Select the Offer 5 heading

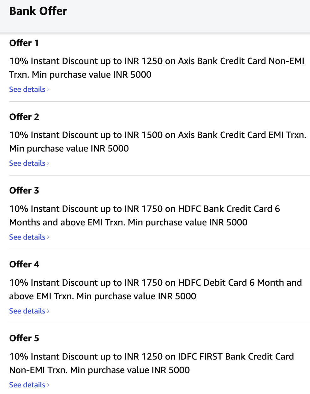point(24,338)
